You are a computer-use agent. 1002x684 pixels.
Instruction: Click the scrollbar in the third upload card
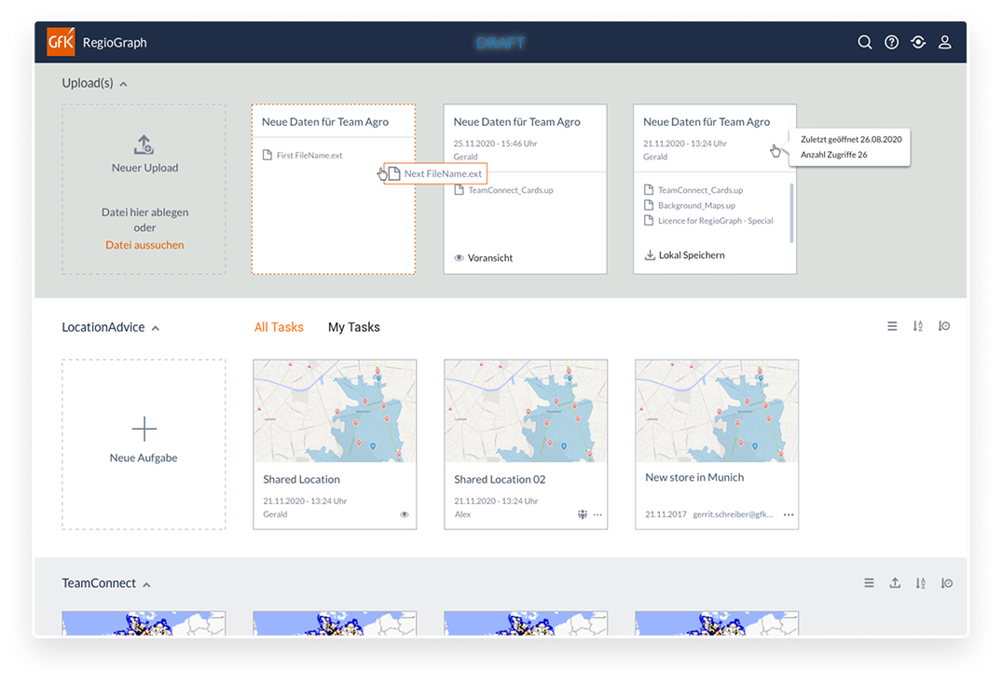792,212
